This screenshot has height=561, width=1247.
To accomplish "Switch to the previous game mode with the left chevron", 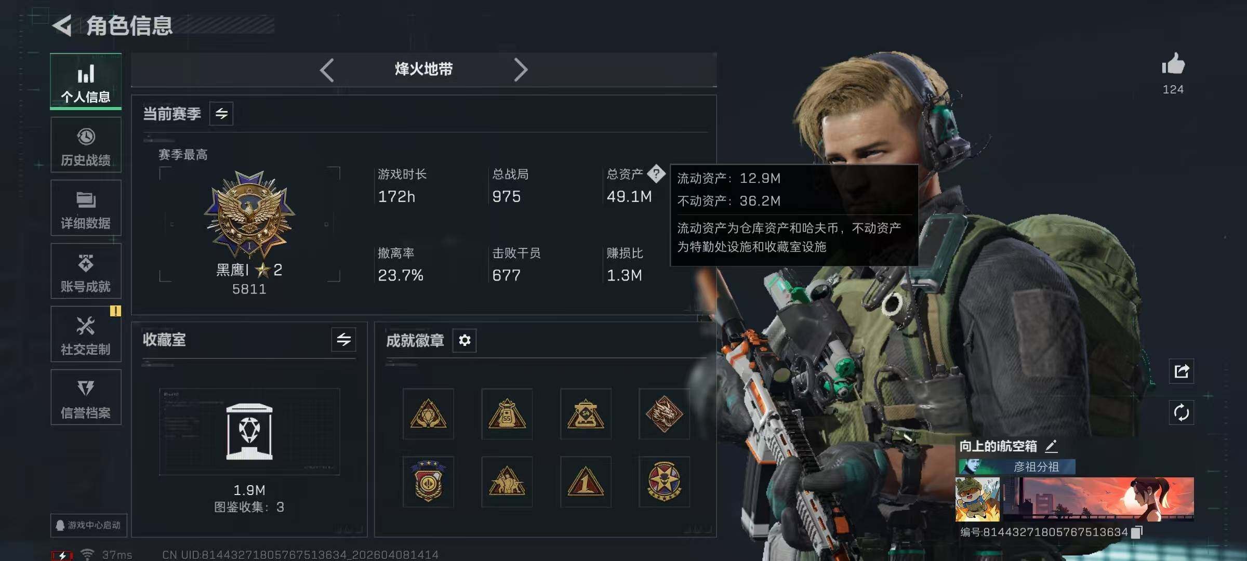I will click(326, 70).
